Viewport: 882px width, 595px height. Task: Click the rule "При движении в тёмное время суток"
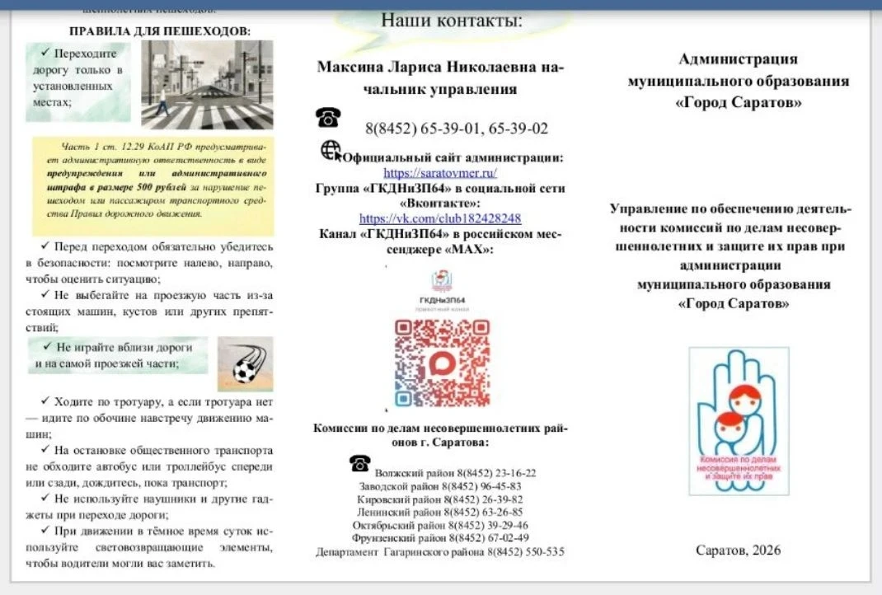click(149, 547)
